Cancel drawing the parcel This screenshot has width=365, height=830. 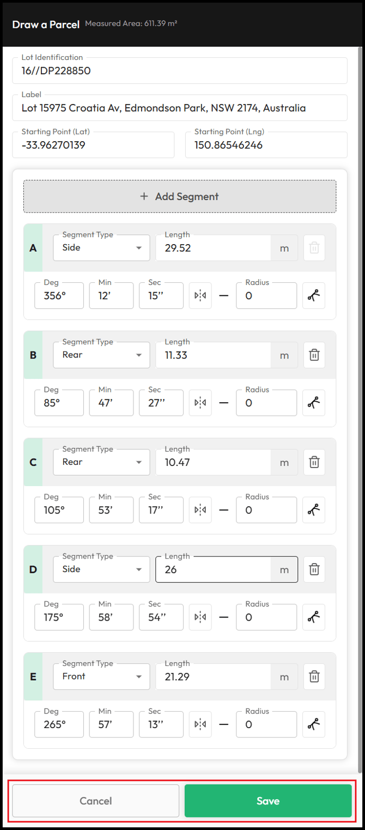(x=96, y=801)
